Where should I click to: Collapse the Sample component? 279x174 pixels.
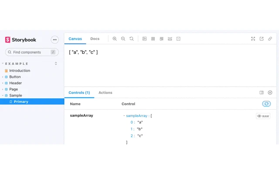pyautogui.click(x=3, y=96)
